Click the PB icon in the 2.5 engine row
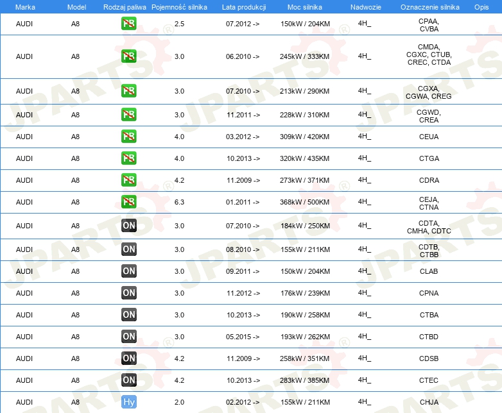 (129, 24)
